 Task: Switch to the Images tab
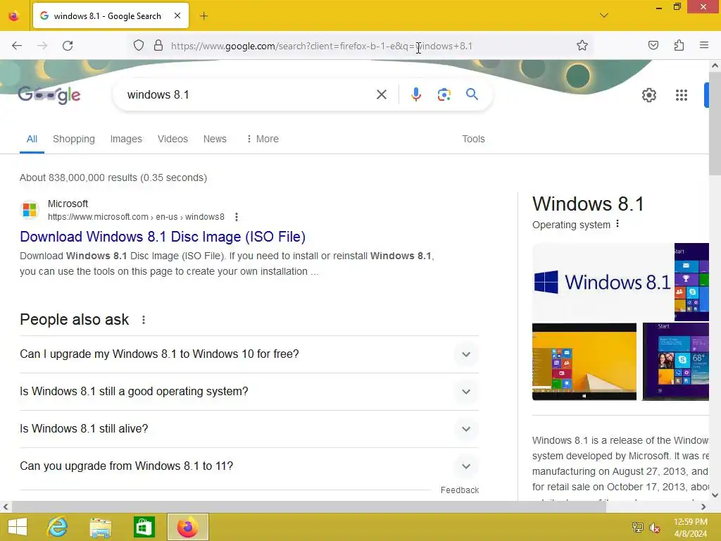click(126, 139)
